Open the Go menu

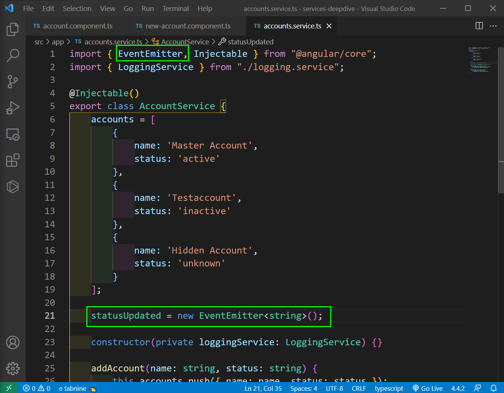[x=128, y=8]
